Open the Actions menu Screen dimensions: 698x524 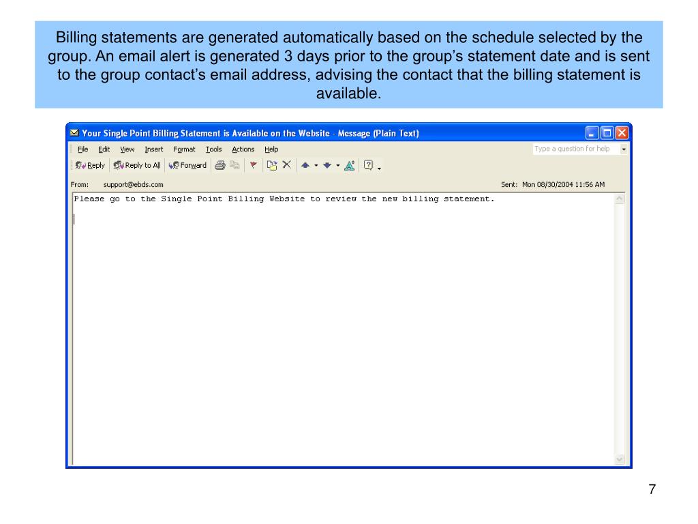(x=243, y=149)
